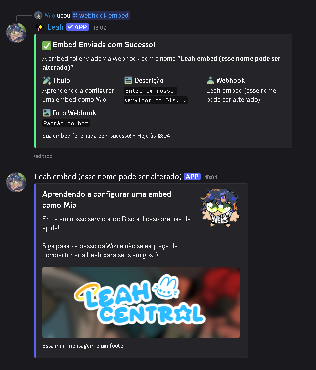Click the Descrição list emoji icon
Image resolution: width=316 pixels, height=370 pixels.
click(x=128, y=80)
